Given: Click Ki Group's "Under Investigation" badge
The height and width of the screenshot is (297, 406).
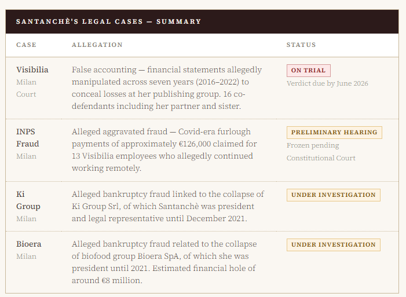Looking at the screenshot, I should click(x=333, y=195).
